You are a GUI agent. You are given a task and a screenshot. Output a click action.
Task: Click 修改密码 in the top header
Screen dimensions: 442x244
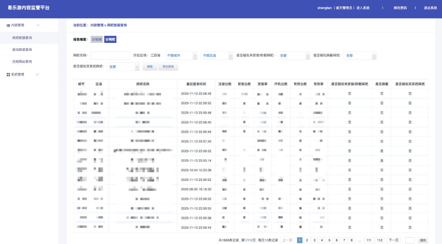pos(400,8)
